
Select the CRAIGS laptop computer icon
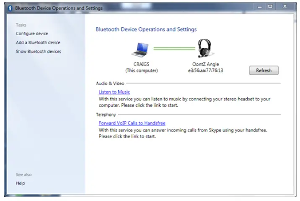(x=140, y=50)
